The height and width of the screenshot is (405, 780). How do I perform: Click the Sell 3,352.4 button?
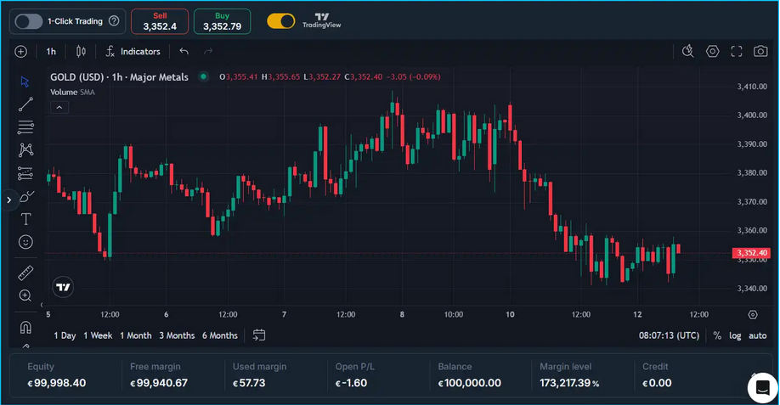pyautogui.click(x=160, y=21)
